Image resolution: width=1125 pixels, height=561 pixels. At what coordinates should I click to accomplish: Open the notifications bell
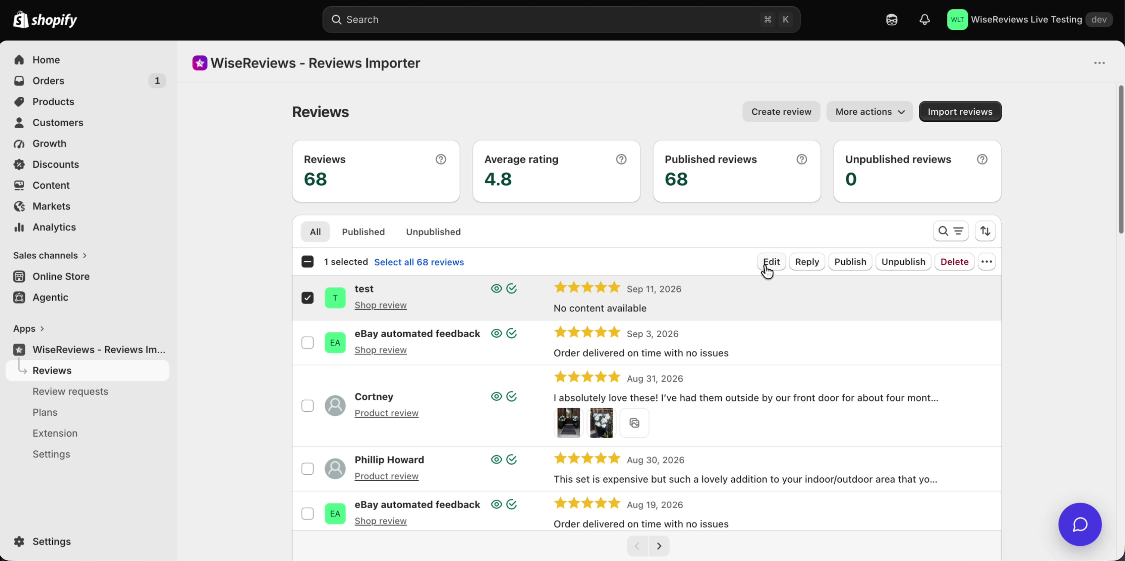(x=925, y=20)
